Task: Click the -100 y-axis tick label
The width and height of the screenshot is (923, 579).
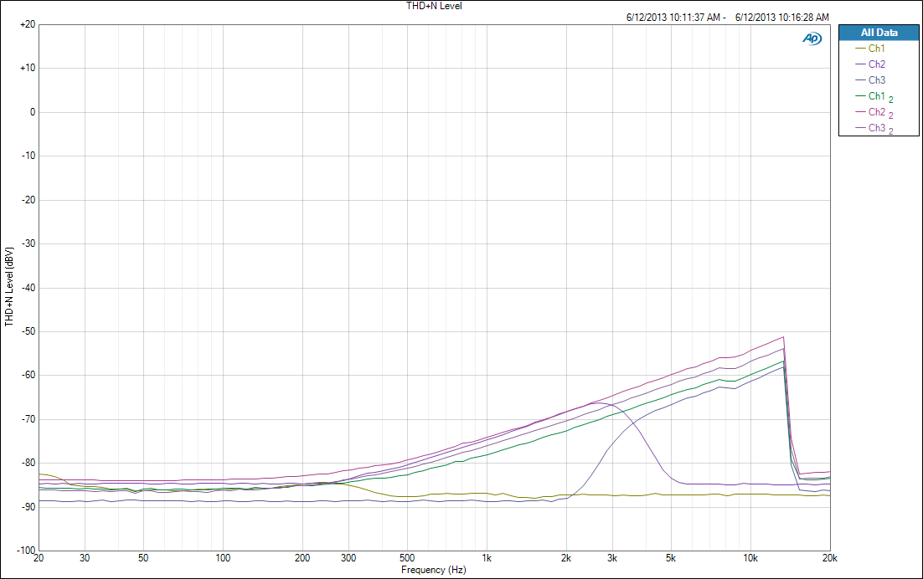Action: click(x=27, y=551)
